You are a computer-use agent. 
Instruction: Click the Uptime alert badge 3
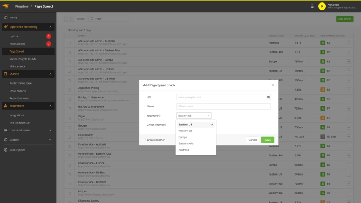point(49,36)
